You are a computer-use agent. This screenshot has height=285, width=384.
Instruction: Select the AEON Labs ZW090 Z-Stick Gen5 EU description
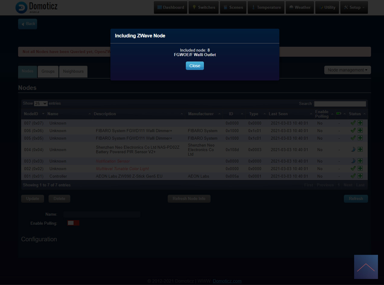click(129, 176)
